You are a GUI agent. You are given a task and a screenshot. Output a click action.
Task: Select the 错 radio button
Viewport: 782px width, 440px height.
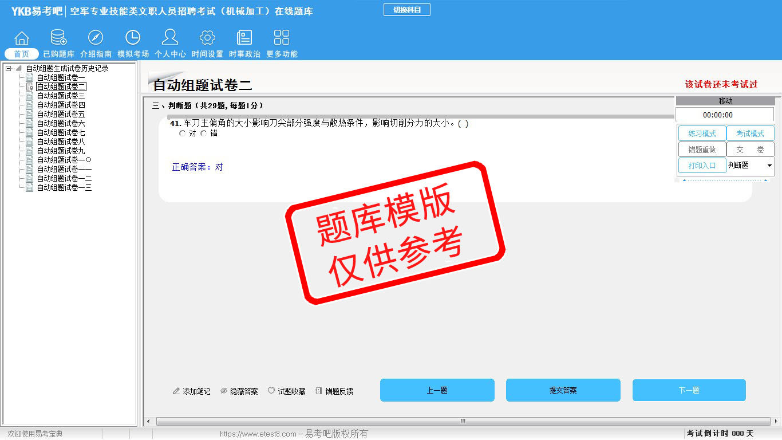click(203, 133)
